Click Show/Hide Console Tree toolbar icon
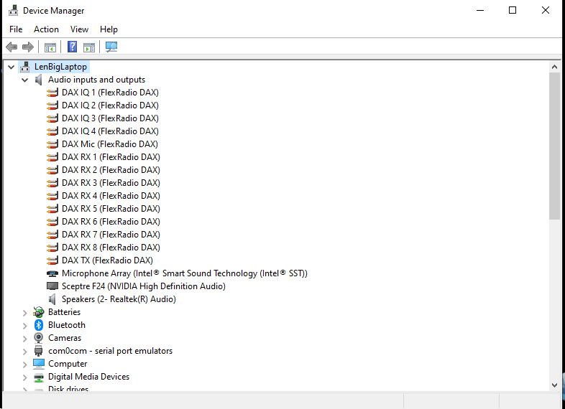565x409 pixels. [x=50, y=47]
